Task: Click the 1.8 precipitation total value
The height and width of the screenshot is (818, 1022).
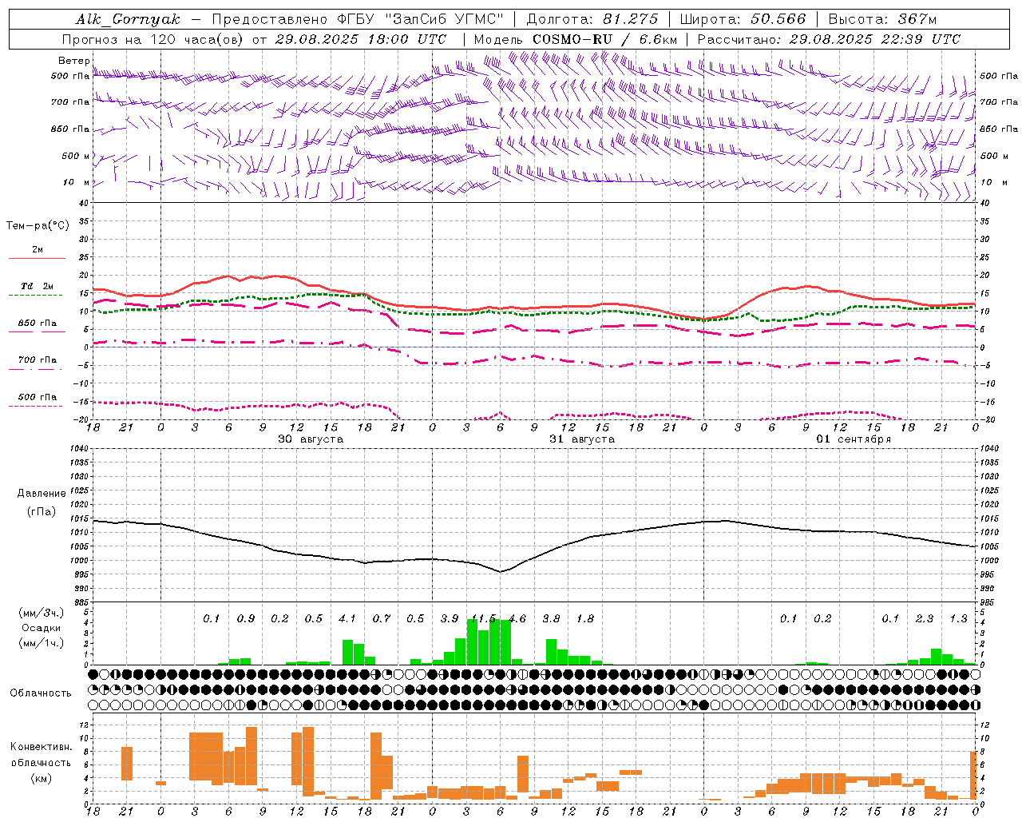Action: pyautogui.click(x=585, y=619)
